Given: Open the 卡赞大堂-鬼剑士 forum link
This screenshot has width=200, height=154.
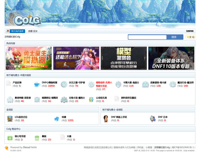Looking at the screenshot, I should 131,83.
